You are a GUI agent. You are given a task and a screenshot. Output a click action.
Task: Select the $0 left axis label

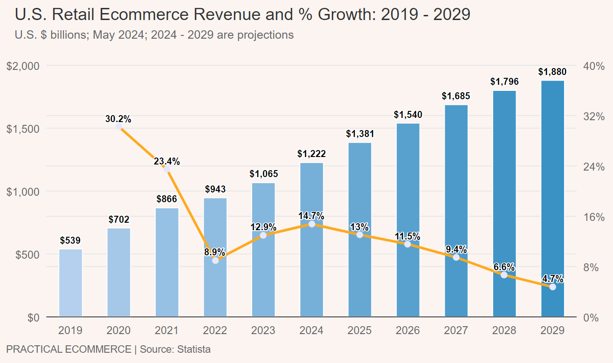click(x=34, y=317)
